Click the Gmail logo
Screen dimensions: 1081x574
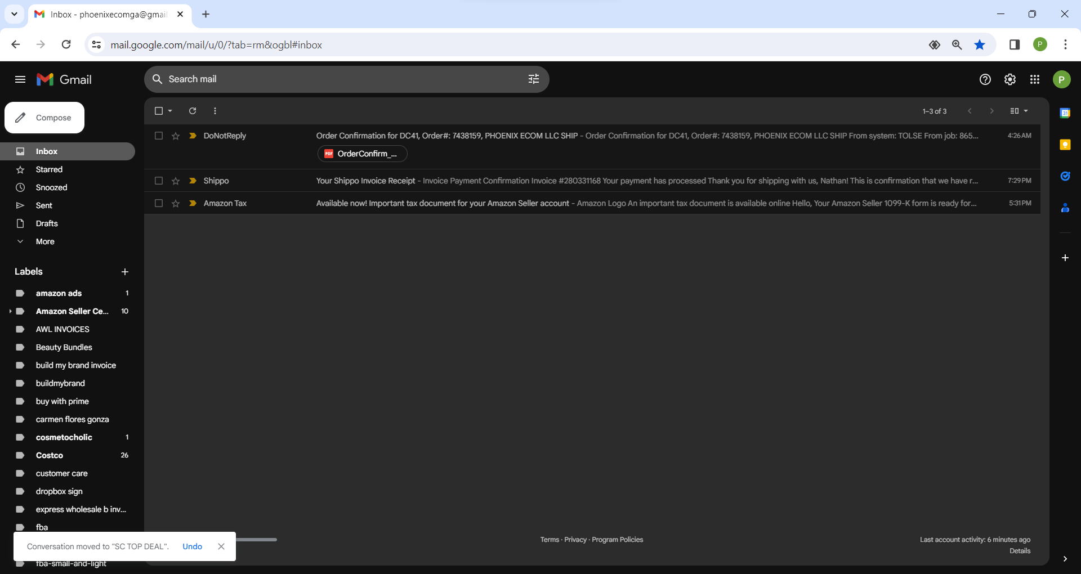click(64, 79)
